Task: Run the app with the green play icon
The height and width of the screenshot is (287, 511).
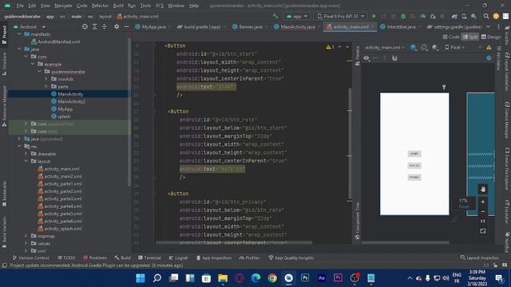Action: pos(374,16)
